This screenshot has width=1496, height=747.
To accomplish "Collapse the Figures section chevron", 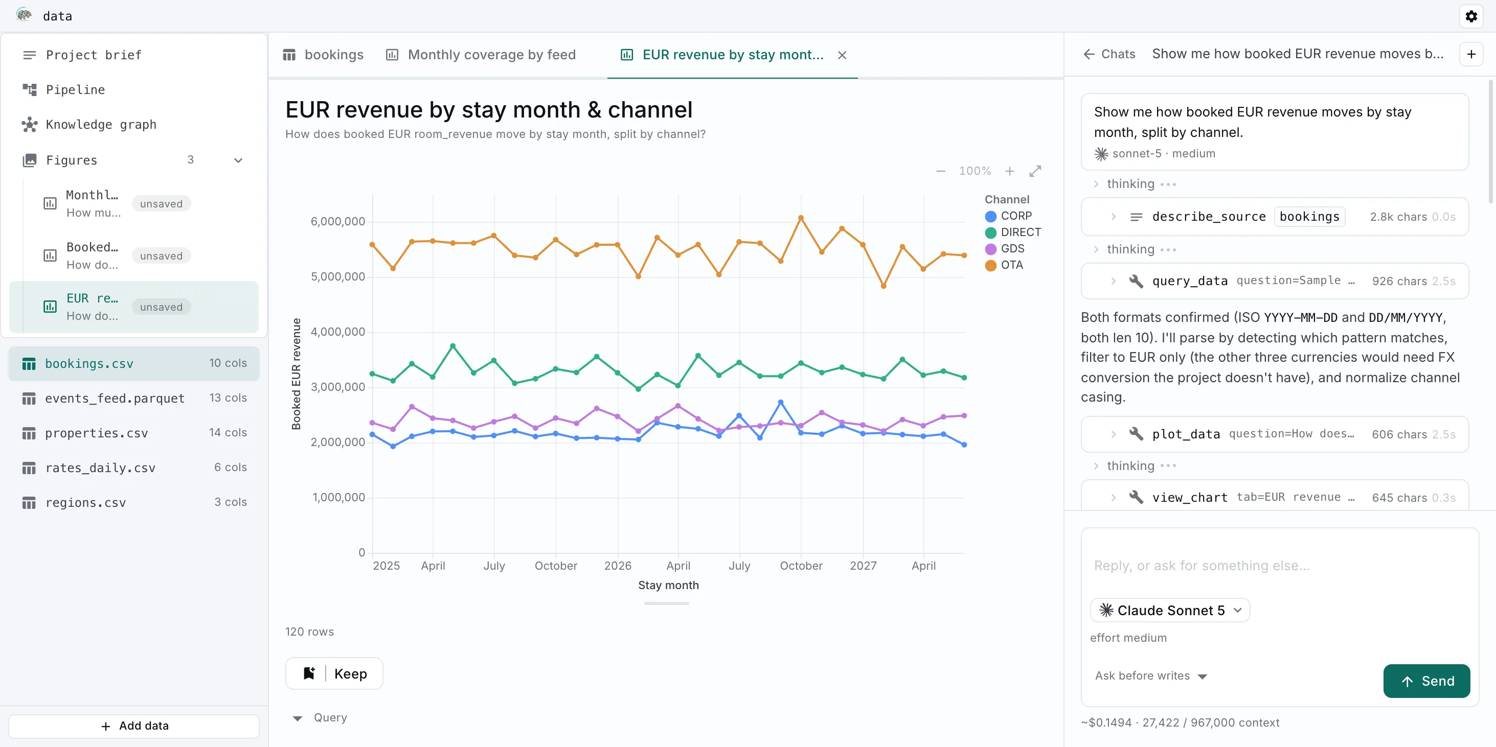I will [x=238, y=160].
